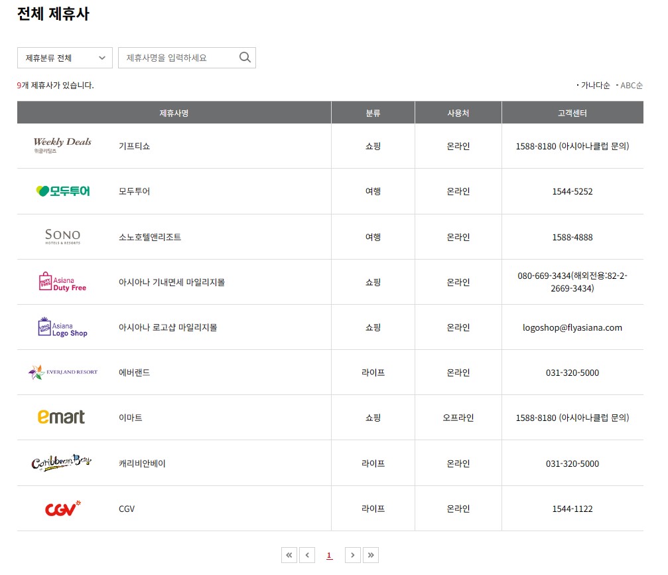The height and width of the screenshot is (575, 668).
Task: Select the logoshop@flyasiana.com email
Action: 572,327
